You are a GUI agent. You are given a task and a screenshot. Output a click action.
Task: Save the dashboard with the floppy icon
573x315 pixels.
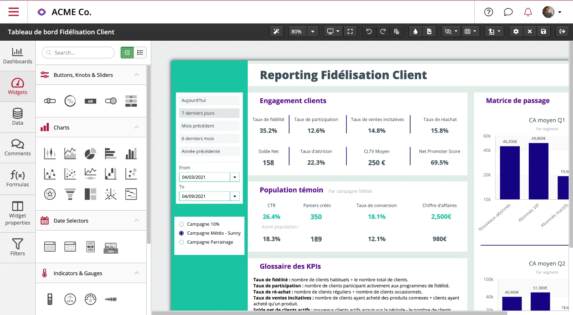(543, 32)
